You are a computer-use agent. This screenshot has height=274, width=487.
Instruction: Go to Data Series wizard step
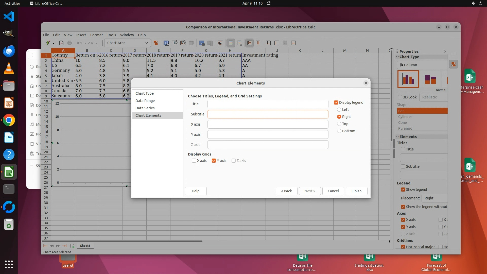click(145, 108)
